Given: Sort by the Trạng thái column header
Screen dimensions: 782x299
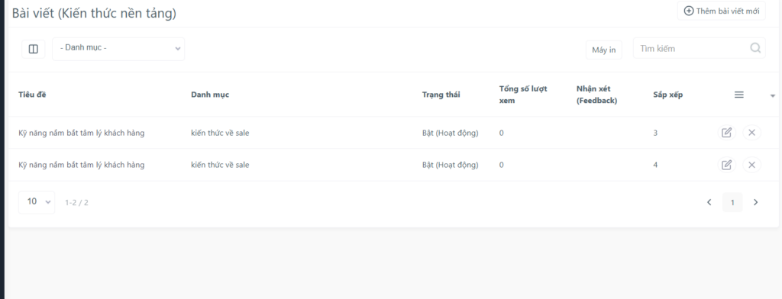Looking at the screenshot, I should click(x=441, y=95).
